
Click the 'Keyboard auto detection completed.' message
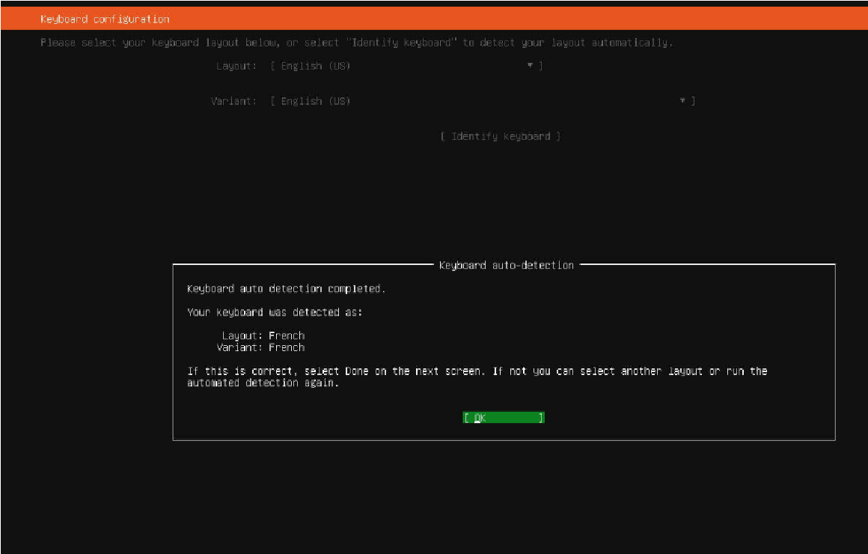click(286, 288)
